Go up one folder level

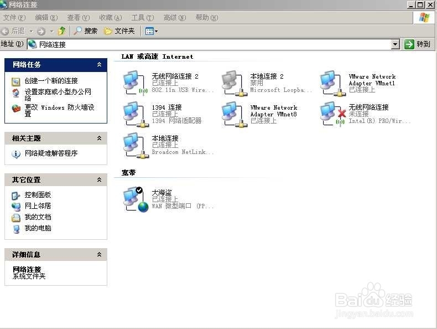pos(61,30)
